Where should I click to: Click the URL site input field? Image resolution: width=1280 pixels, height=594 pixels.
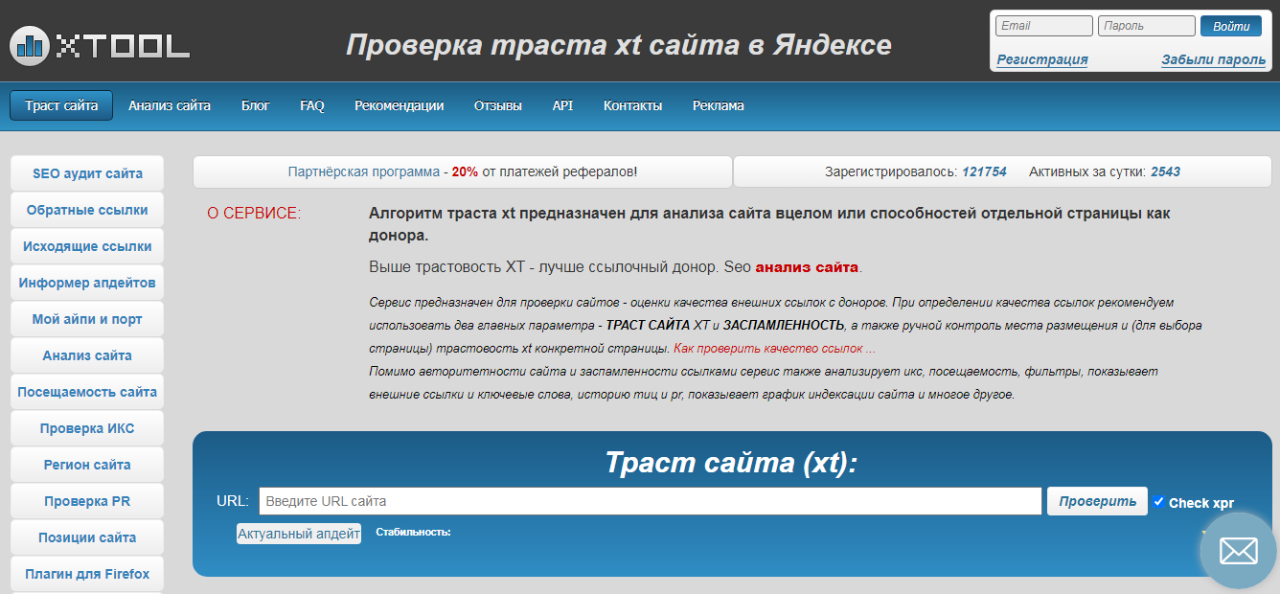650,501
